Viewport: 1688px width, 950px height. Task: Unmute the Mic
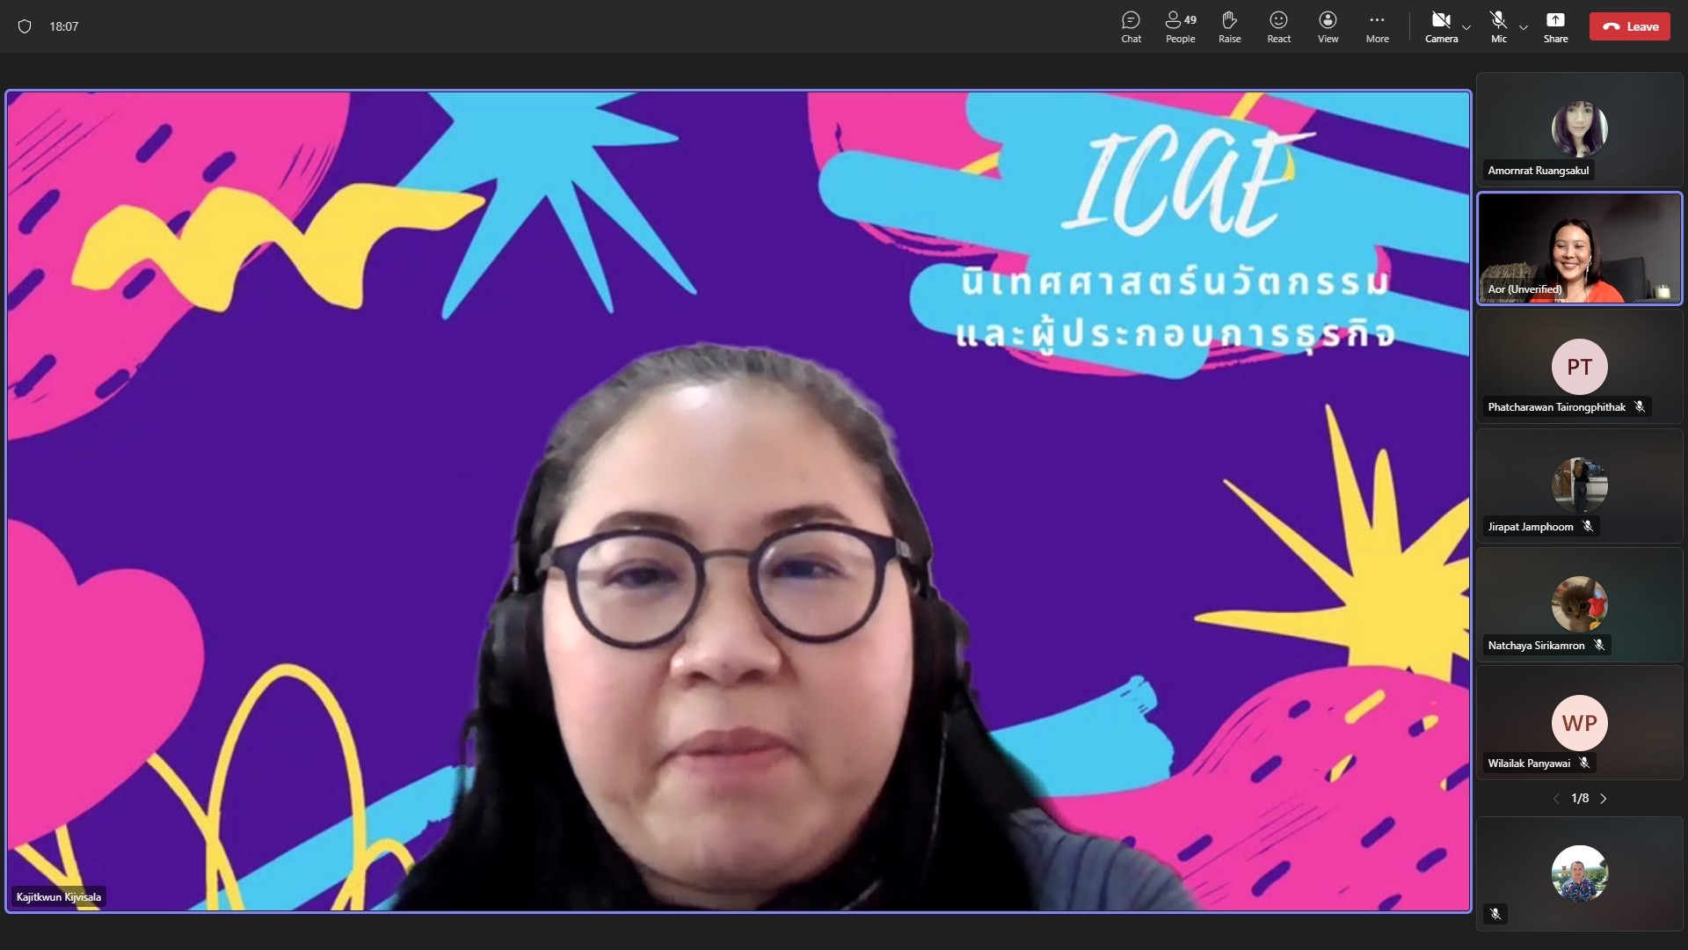click(1499, 26)
